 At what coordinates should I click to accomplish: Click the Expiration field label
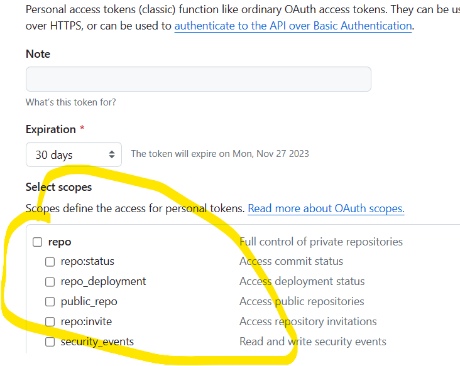(50, 129)
